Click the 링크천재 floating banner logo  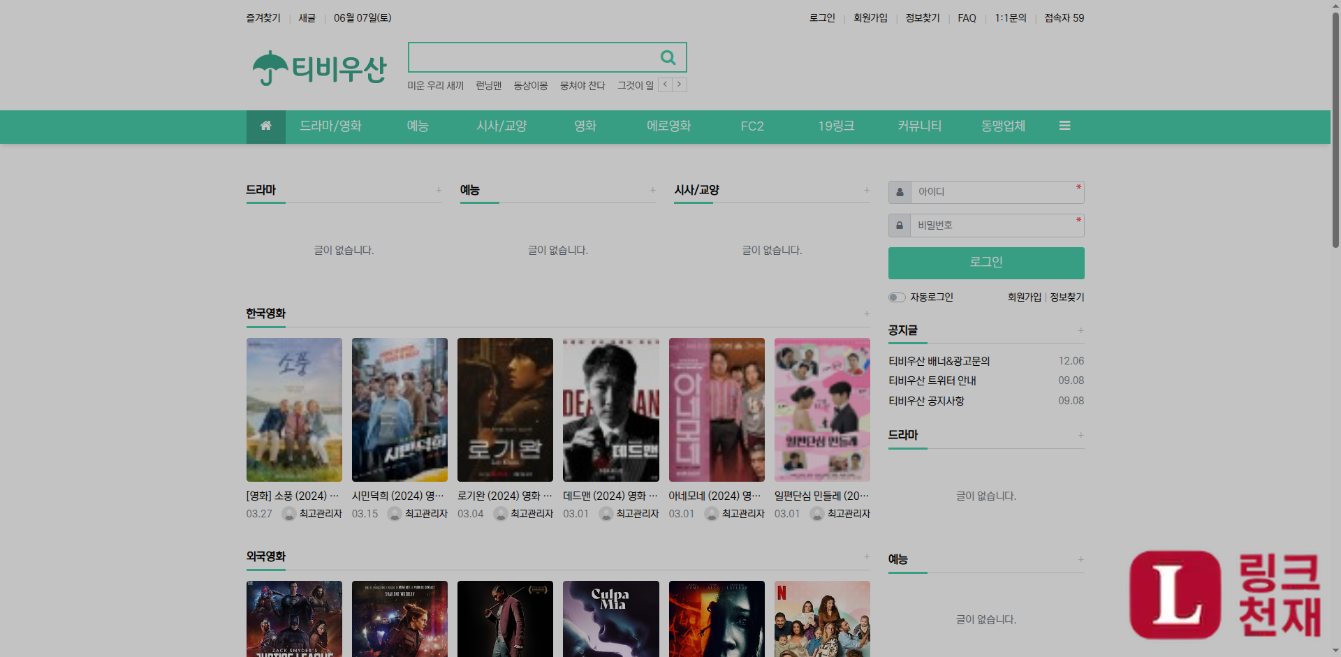tap(1225, 594)
